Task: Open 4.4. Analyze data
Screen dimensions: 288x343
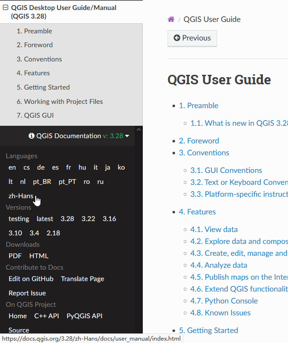Action: click(x=218, y=265)
